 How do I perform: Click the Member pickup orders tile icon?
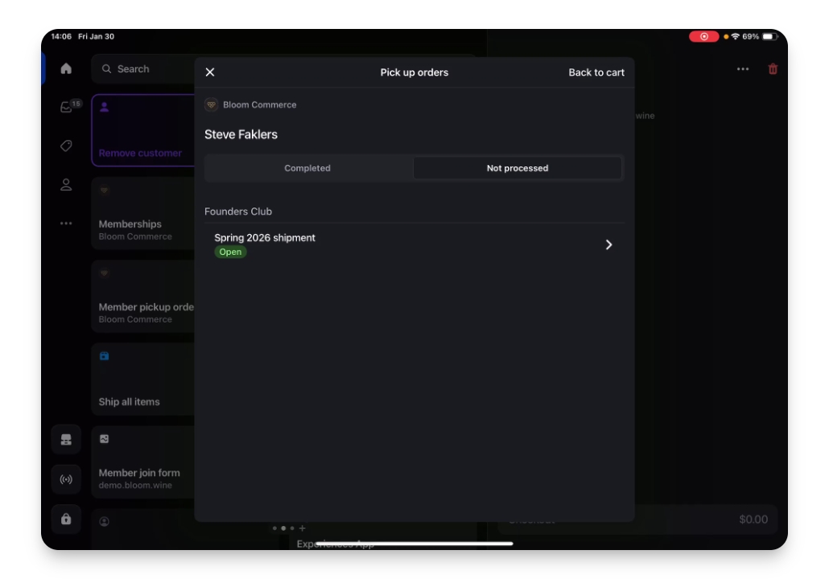(x=104, y=273)
